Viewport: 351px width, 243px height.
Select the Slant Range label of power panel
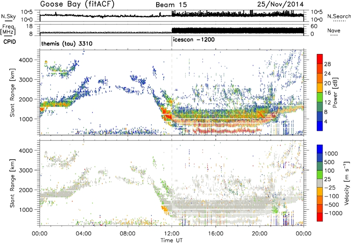(x=12, y=93)
